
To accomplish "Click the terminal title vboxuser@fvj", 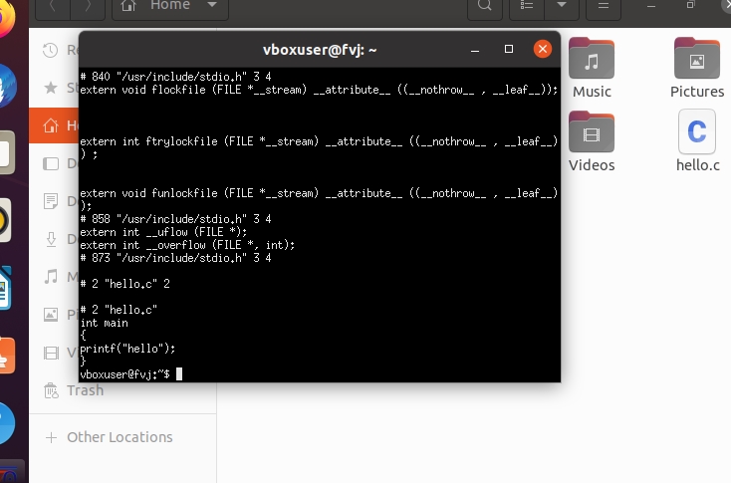I will point(320,50).
